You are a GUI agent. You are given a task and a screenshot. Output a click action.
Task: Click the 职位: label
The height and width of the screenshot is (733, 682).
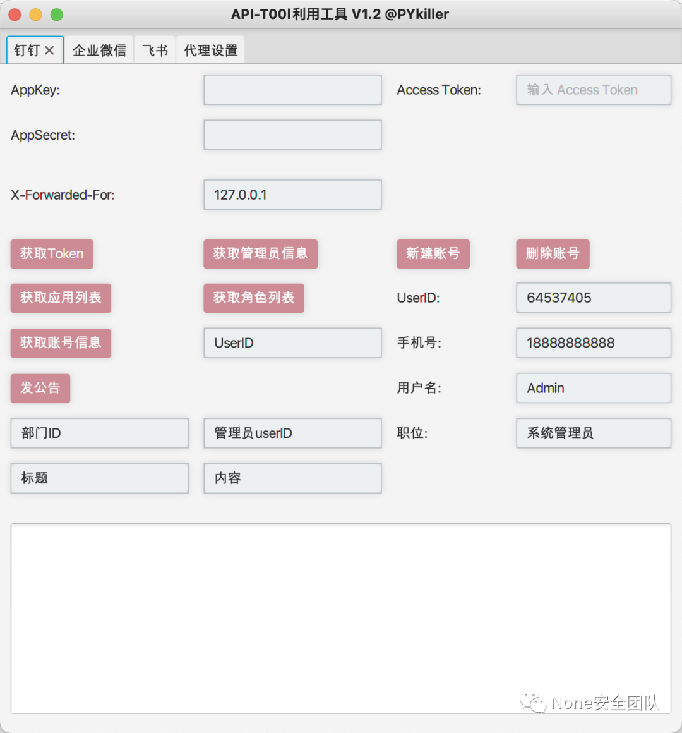click(412, 433)
